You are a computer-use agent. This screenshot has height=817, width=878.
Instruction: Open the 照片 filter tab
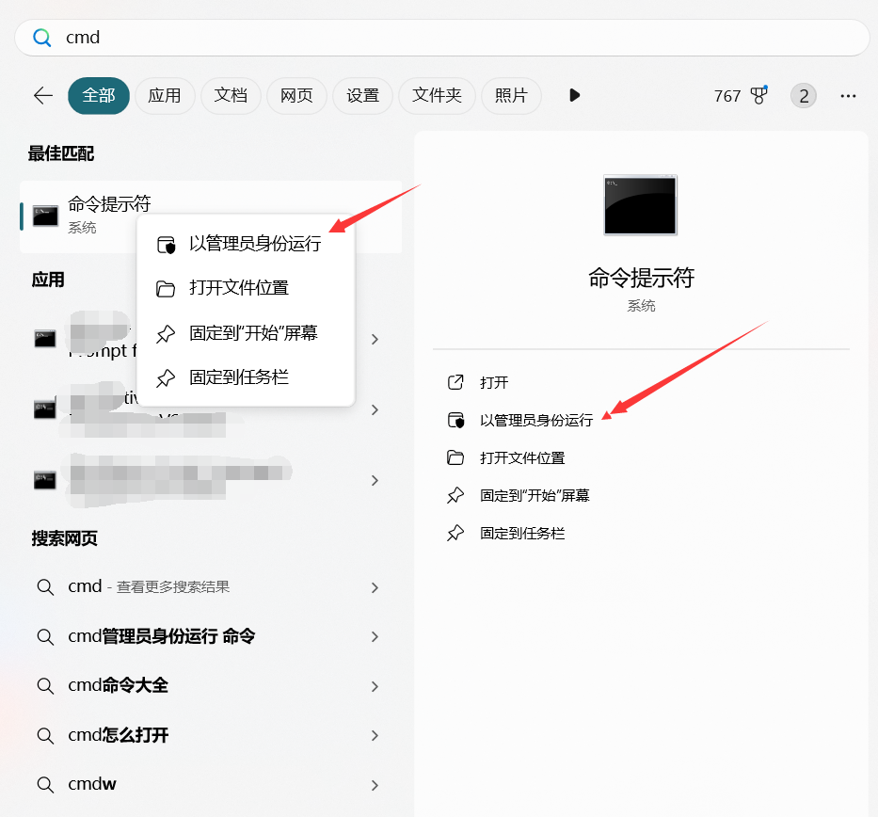511,96
